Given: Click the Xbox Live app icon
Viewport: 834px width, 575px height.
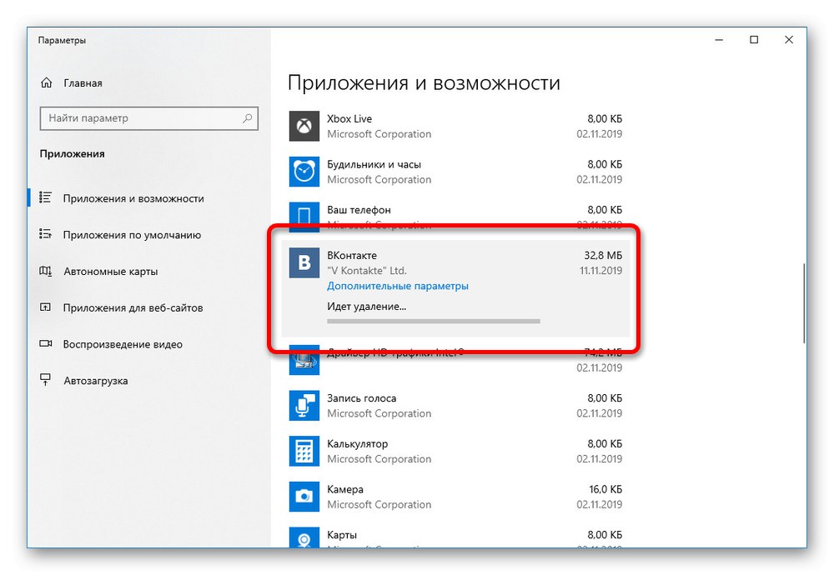Looking at the screenshot, I should click(x=304, y=126).
